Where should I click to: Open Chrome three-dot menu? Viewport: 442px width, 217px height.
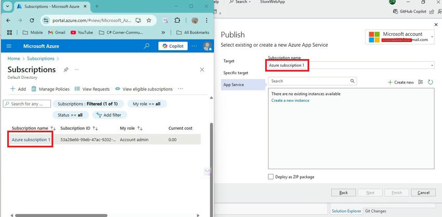(206, 20)
